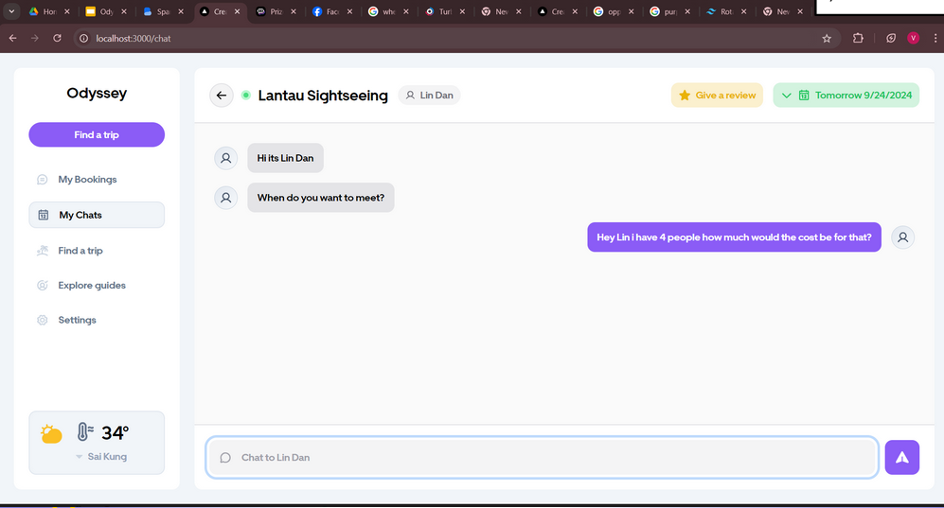The height and width of the screenshot is (508, 944).
Task: Click the speech bubble icon in chat input
Action: tap(225, 458)
